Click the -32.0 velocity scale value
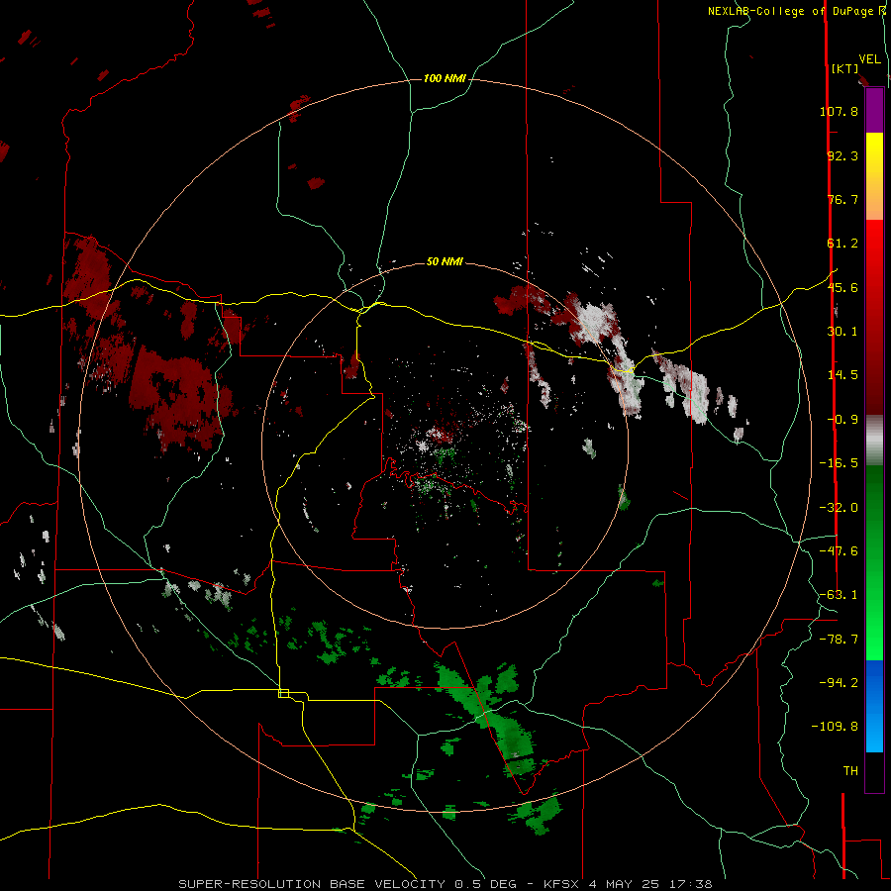Image resolution: width=891 pixels, height=891 pixels. pyautogui.click(x=839, y=508)
